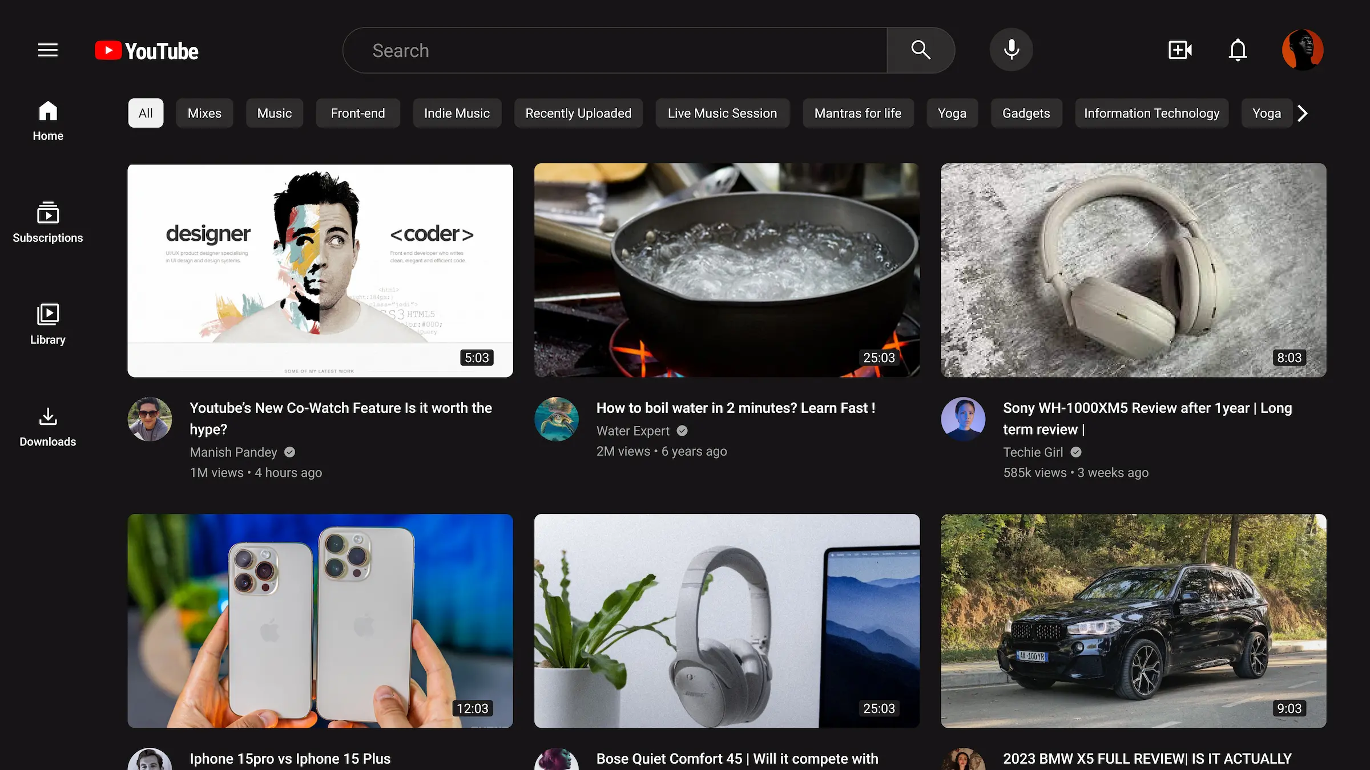Select the Music filter chip

(x=275, y=113)
